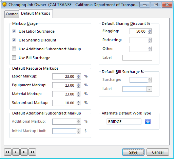Click the Save button

[133, 152]
